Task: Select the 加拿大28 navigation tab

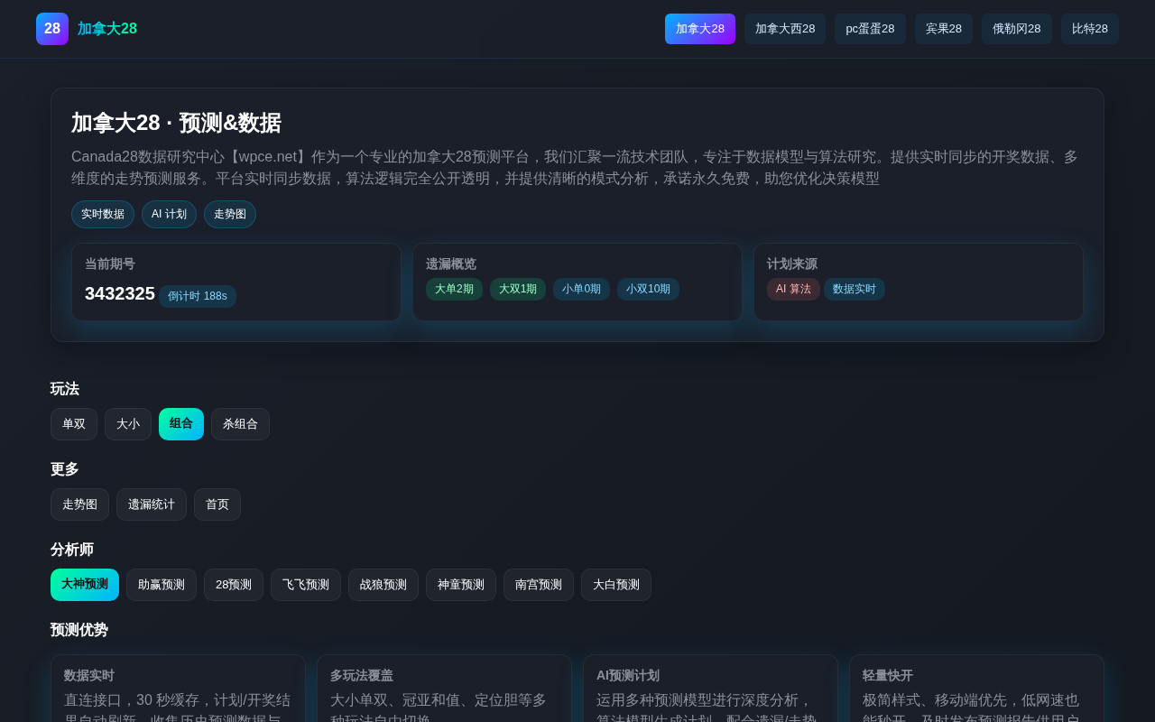Action: coord(700,29)
